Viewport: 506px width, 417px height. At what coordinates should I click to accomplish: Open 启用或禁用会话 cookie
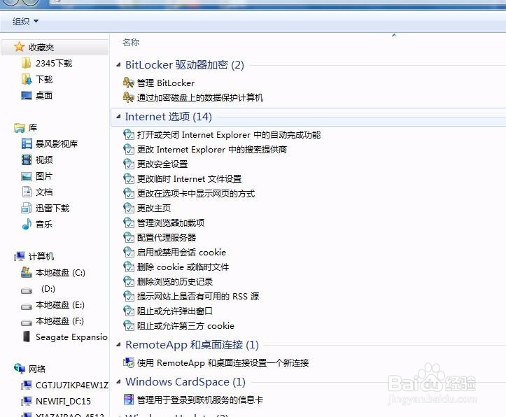tap(181, 252)
